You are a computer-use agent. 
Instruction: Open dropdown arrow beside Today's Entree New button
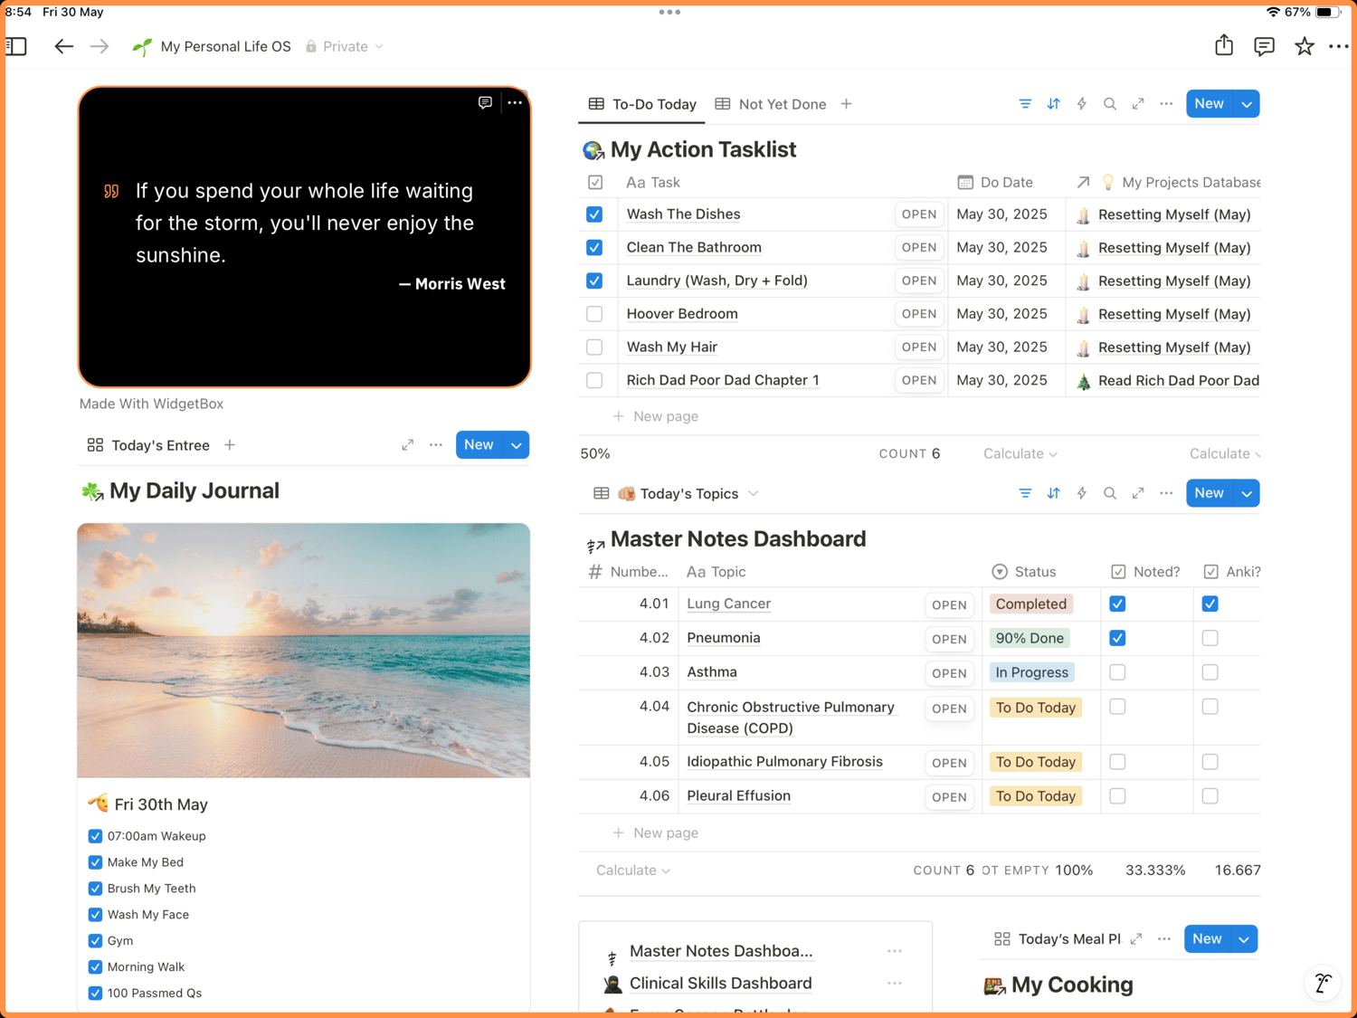(x=517, y=445)
